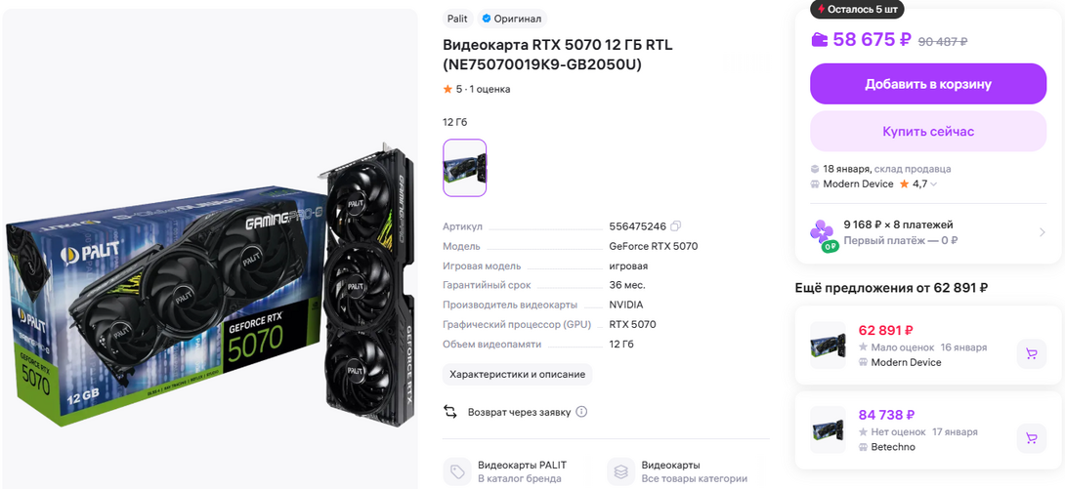Click the Добавить в корзину button
Viewport: 1065px width, 489px height.
point(928,84)
